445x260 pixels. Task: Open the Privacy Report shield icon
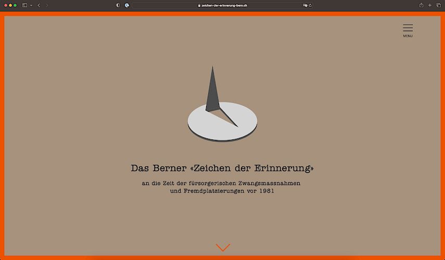click(x=118, y=5)
